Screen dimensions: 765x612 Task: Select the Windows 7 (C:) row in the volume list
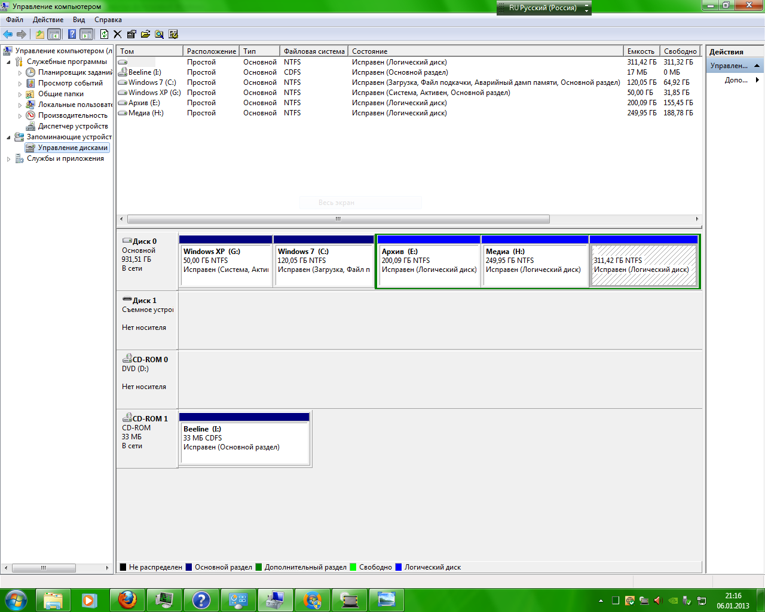click(409, 82)
